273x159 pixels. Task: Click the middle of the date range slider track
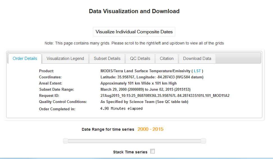pos(134,141)
